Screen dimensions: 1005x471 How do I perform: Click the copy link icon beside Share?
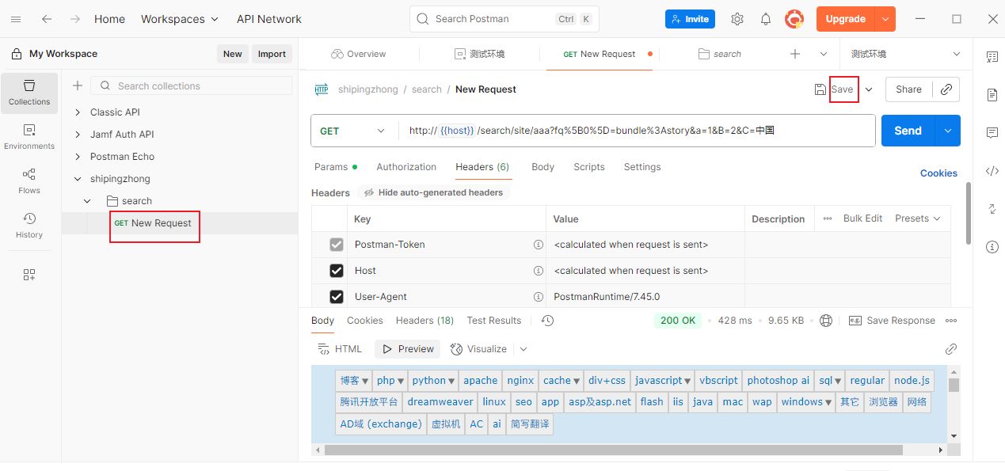click(x=946, y=89)
